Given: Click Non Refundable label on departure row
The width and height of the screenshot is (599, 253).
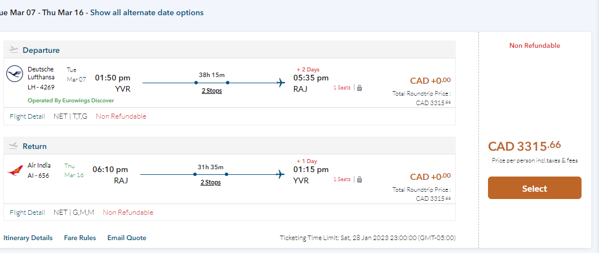Looking at the screenshot, I should pos(121,116).
